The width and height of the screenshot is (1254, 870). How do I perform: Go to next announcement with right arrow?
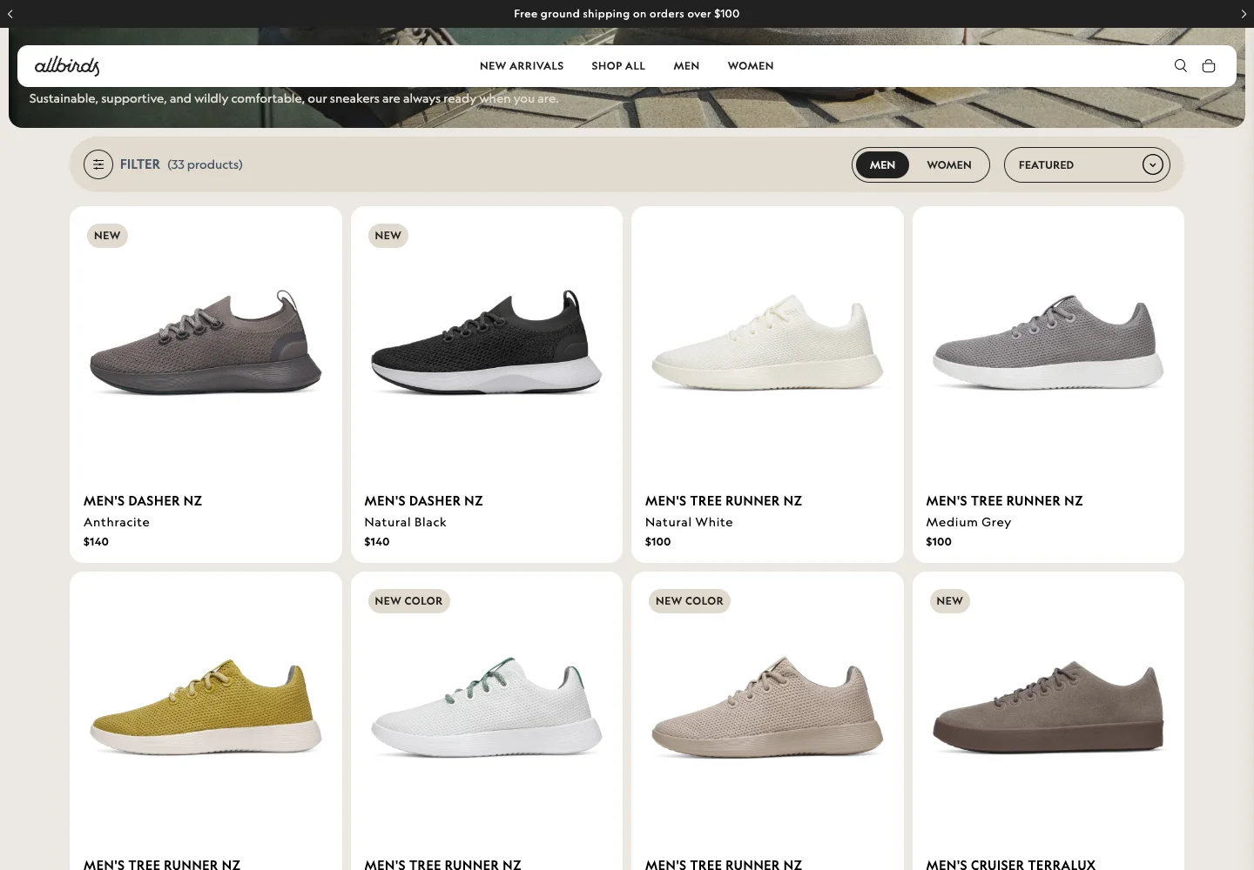pos(1244,14)
